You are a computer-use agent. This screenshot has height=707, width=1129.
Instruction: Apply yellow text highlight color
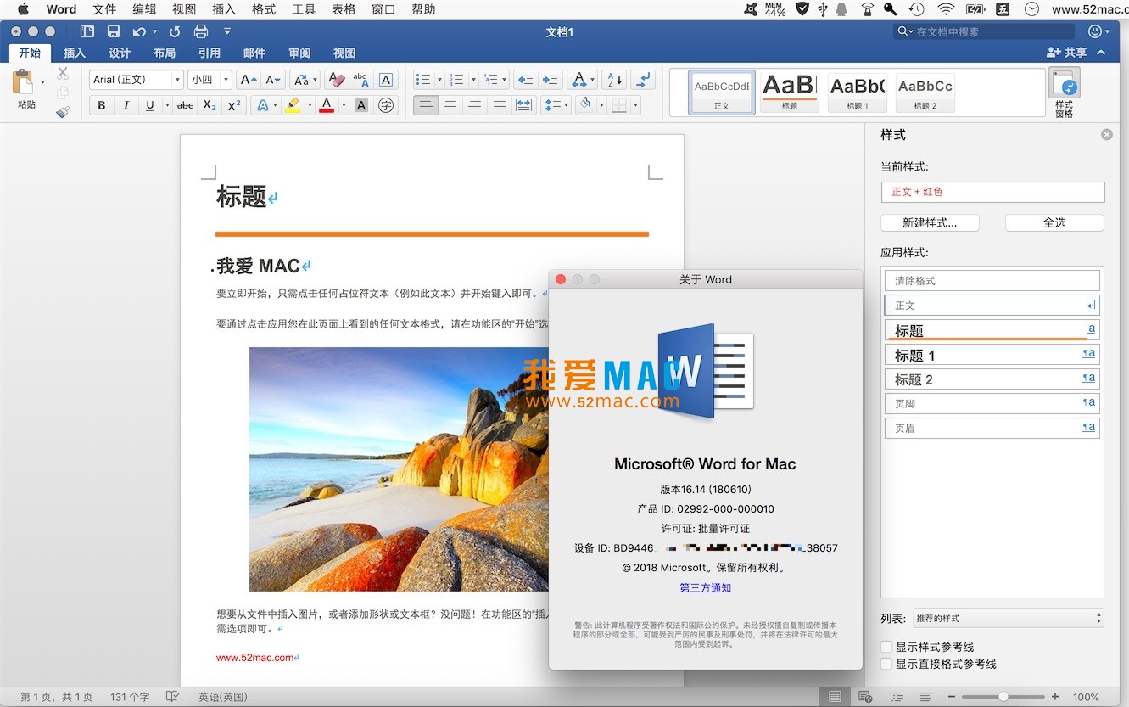(x=293, y=105)
